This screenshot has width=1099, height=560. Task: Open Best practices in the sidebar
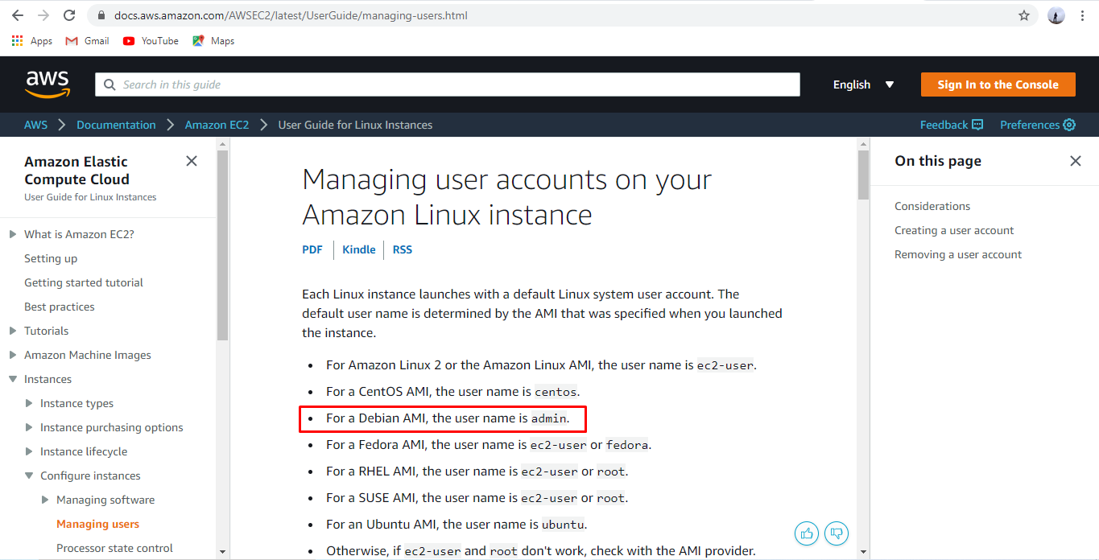click(60, 307)
